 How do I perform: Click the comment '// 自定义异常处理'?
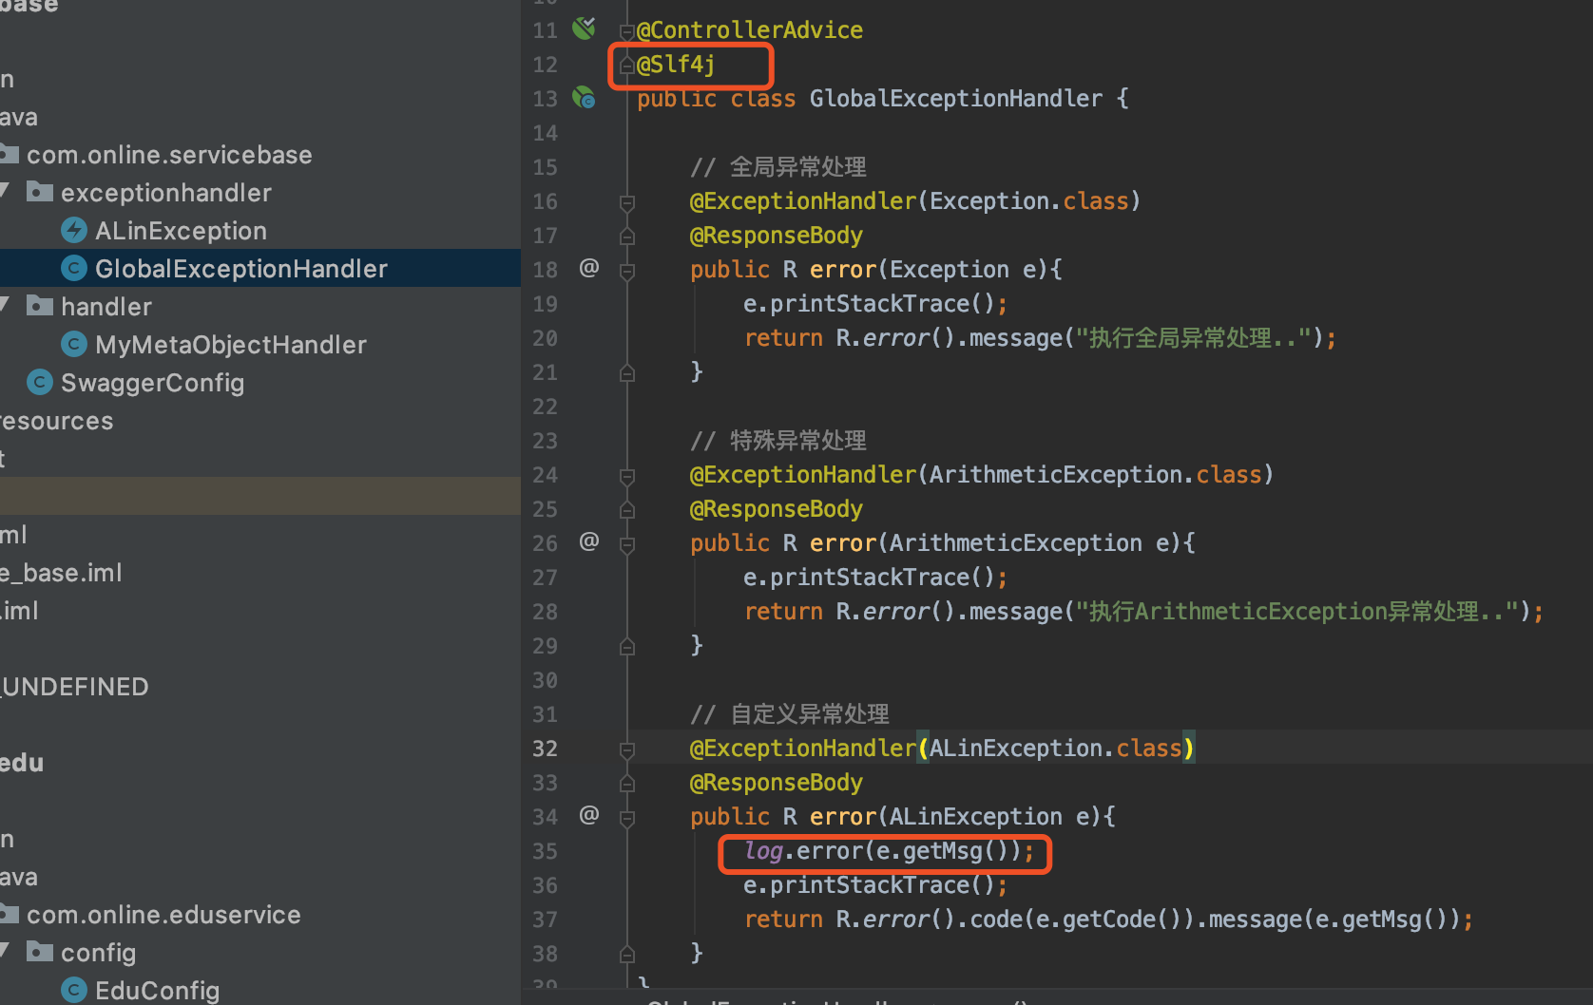[x=790, y=713]
